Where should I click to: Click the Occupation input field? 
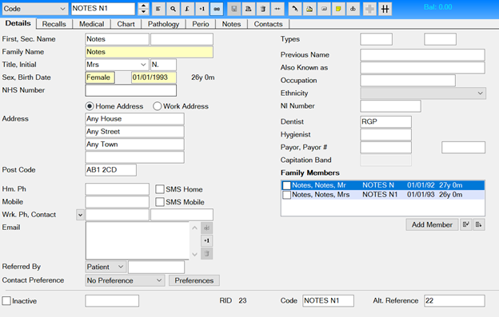click(408, 81)
